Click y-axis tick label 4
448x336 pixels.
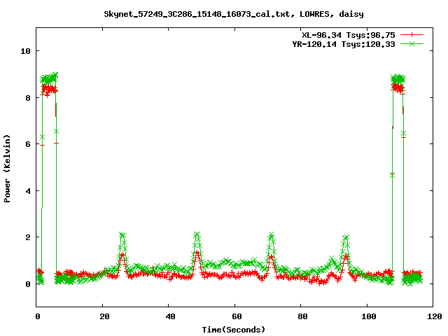pyautogui.click(x=28, y=191)
